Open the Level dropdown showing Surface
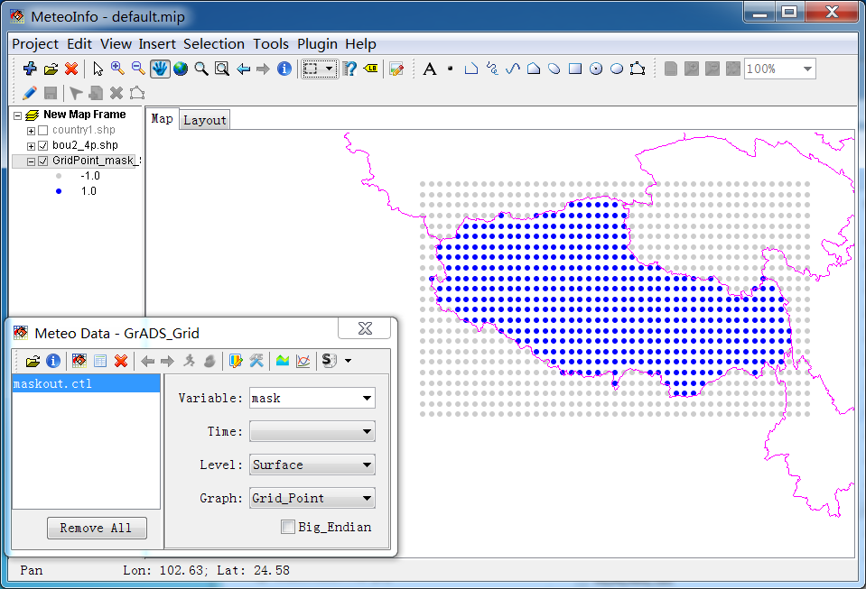The image size is (866, 589). coord(368,465)
